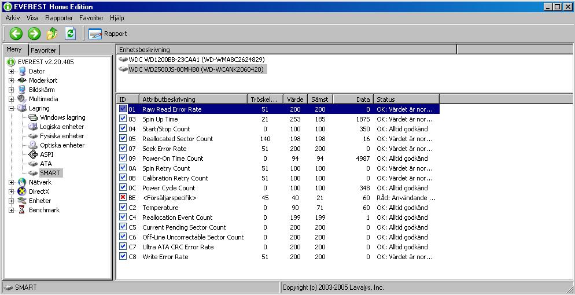Expand the Bildskärm tree node
Screen dimensions: 575x295
point(12,90)
